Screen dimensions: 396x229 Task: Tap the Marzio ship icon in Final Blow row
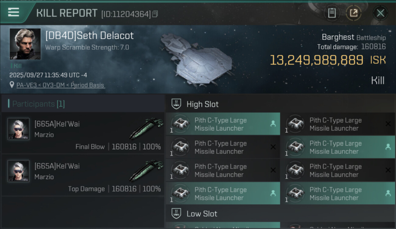tap(146, 129)
